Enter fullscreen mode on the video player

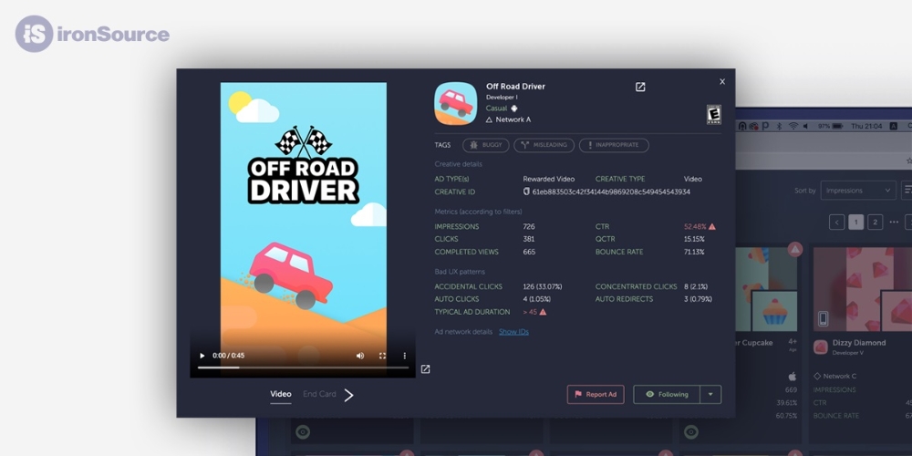pos(382,356)
